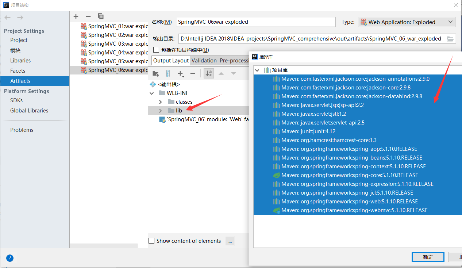Click the back navigation arrow

[x=8, y=18]
